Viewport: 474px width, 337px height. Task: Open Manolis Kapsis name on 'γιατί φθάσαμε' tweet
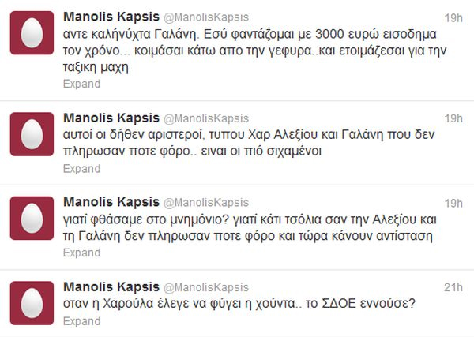(x=110, y=202)
